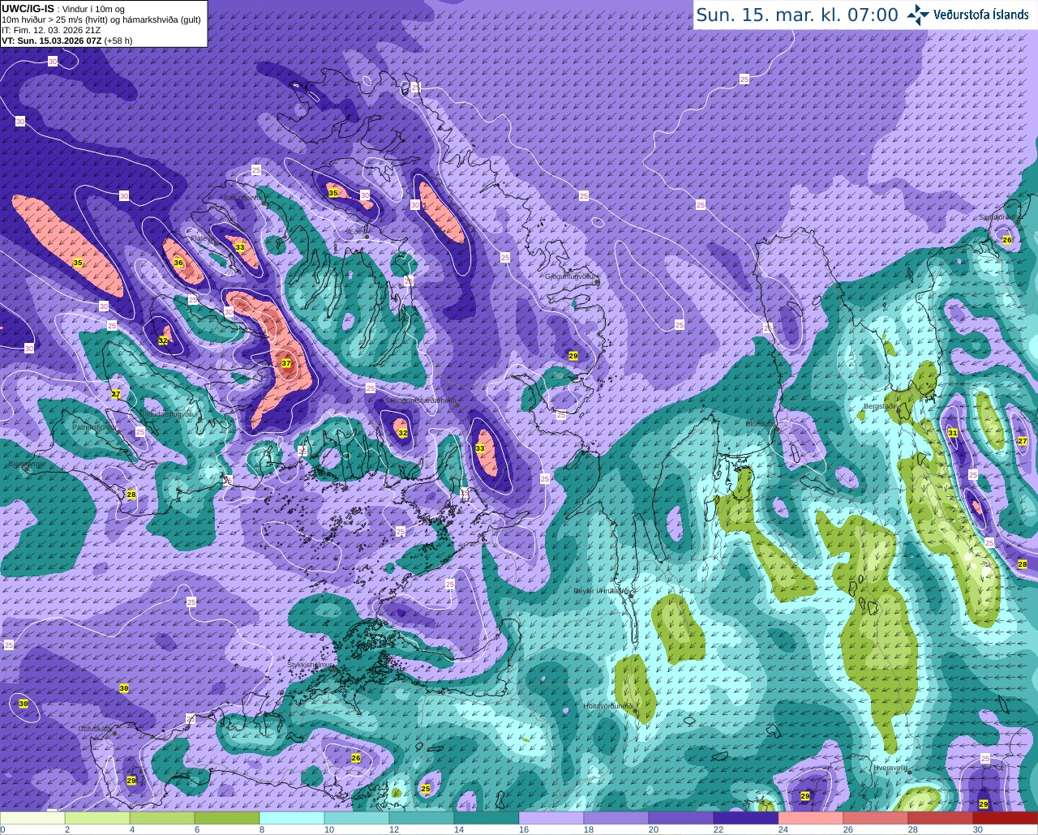Click the Hveravellir station label

click(890, 768)
